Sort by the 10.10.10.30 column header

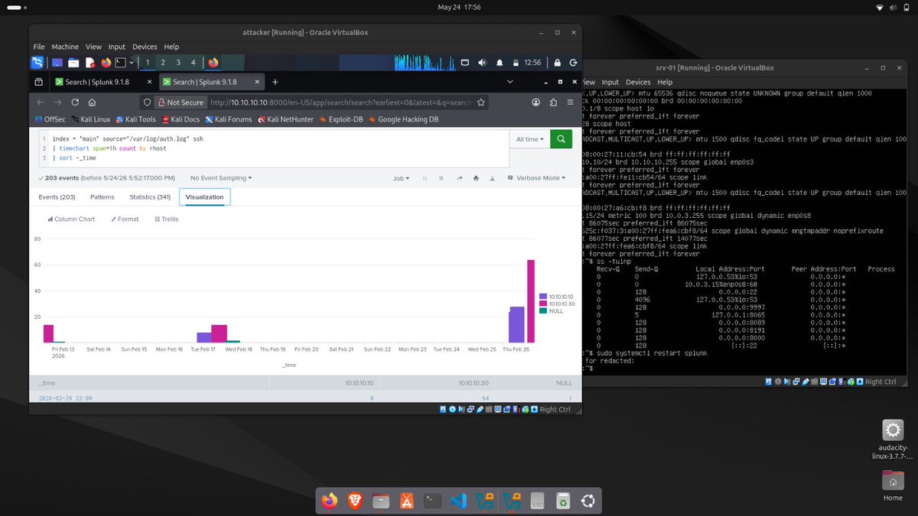click(x=475, y=382)
